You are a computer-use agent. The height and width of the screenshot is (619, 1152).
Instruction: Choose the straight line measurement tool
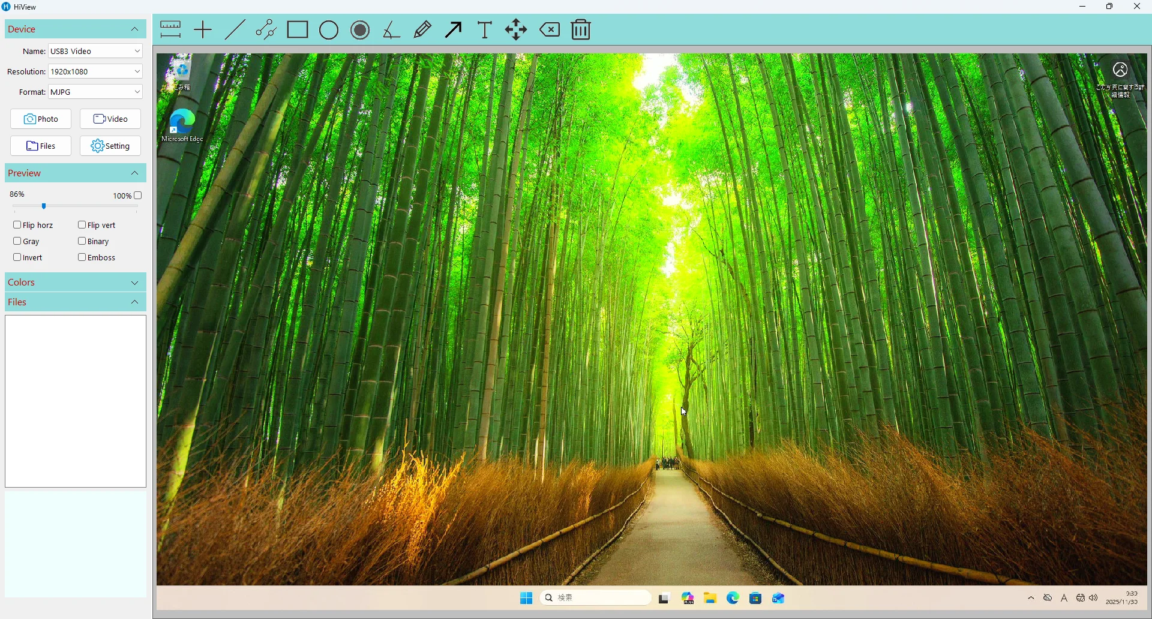(x=235, y=29)
